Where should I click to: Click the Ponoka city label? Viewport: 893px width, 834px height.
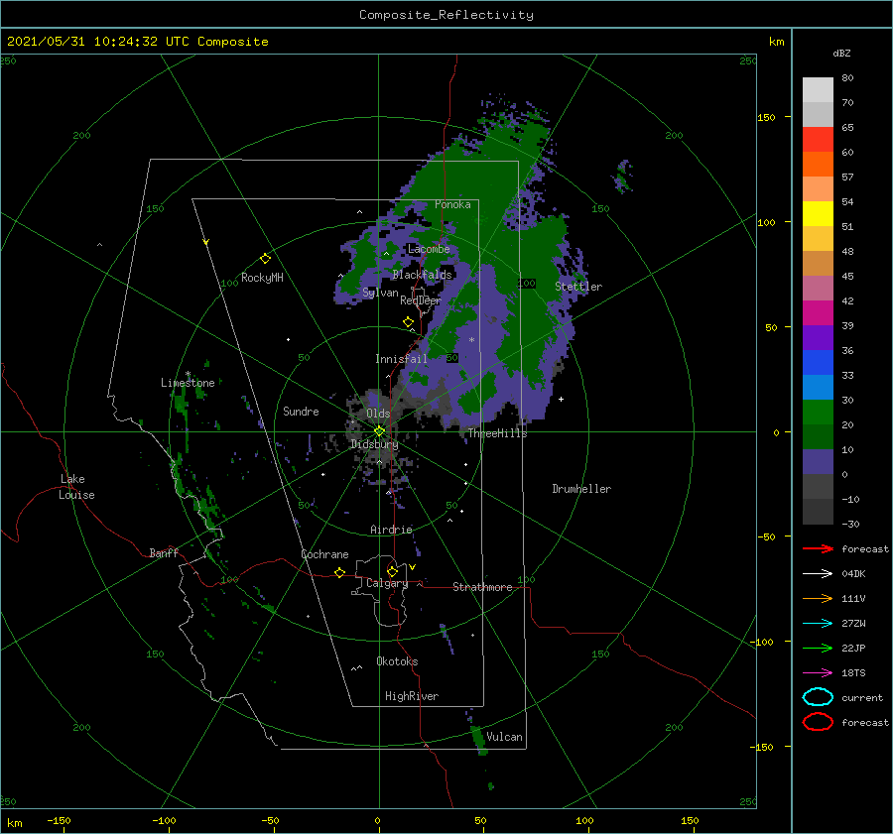tap(452, 204)
